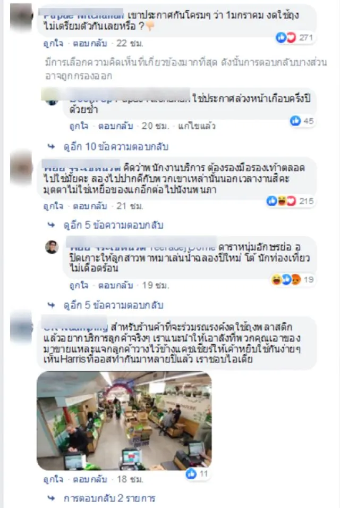Viewport: 340px width, 508px height.
Task: Click ตอบกลับ on the 18 ชม. comment
Action: [x=90, y=479]
